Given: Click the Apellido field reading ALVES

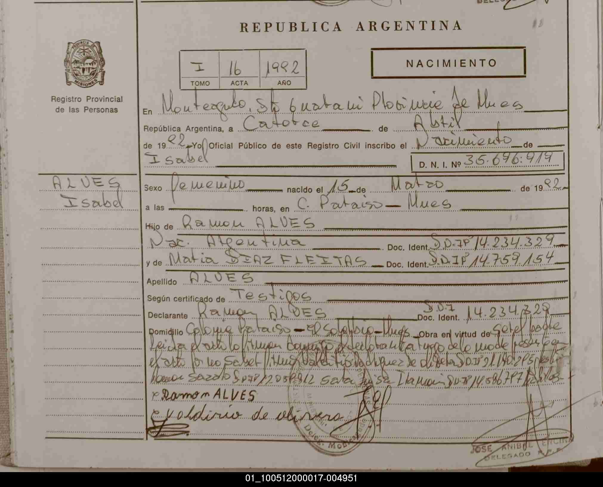Looking at the screenshot, I should point(221,278).
